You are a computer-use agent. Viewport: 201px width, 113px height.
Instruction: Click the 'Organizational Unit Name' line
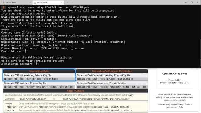[x=34, y=45]
